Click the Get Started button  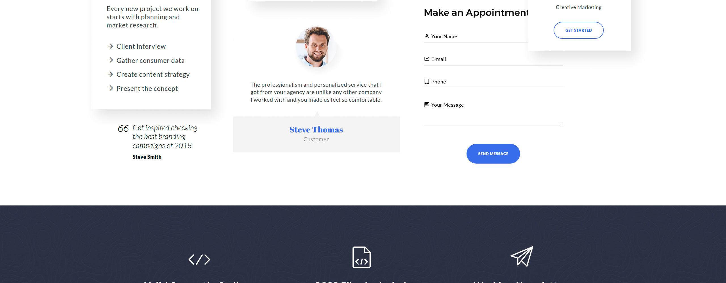pyautogui.click(x=579, y=30)
